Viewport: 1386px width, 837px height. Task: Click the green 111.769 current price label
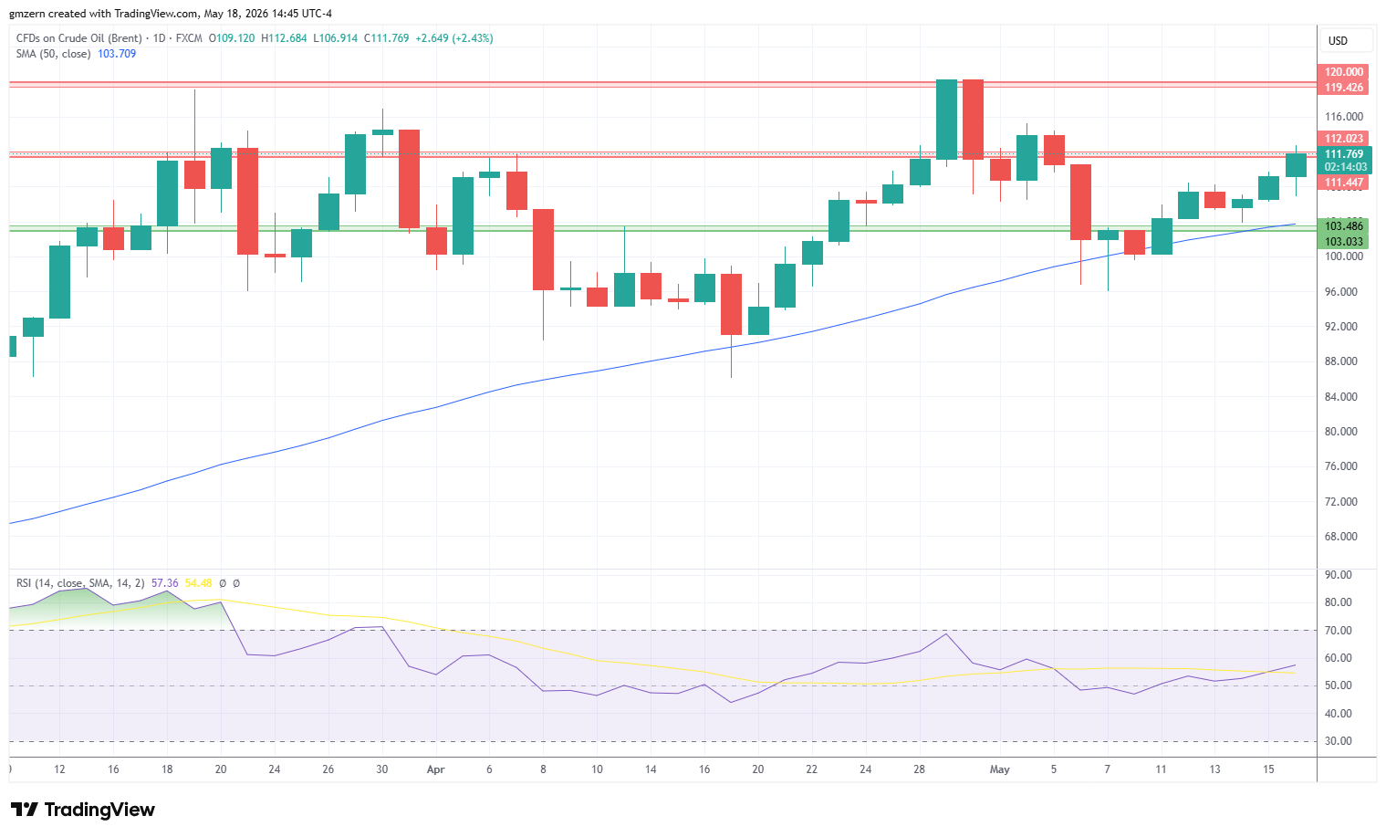point(1344,154)
